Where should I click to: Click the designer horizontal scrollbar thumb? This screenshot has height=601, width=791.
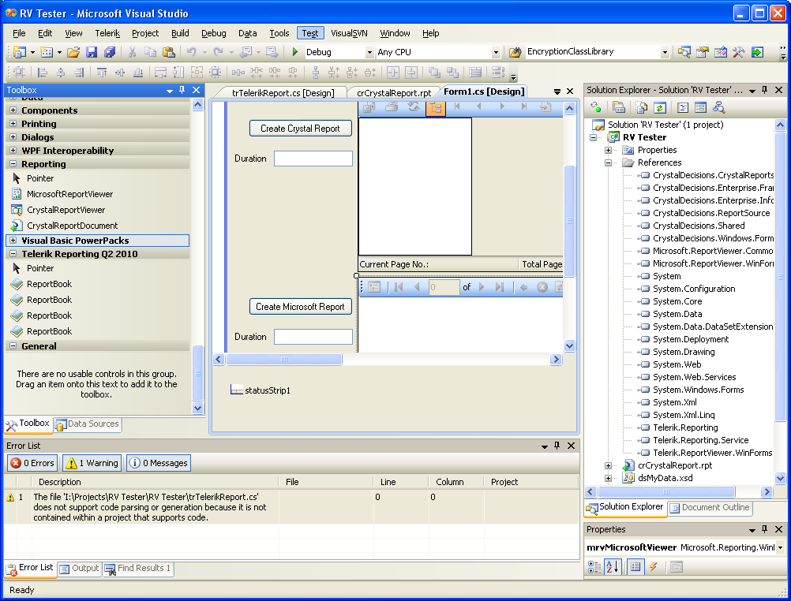(284, 360)
